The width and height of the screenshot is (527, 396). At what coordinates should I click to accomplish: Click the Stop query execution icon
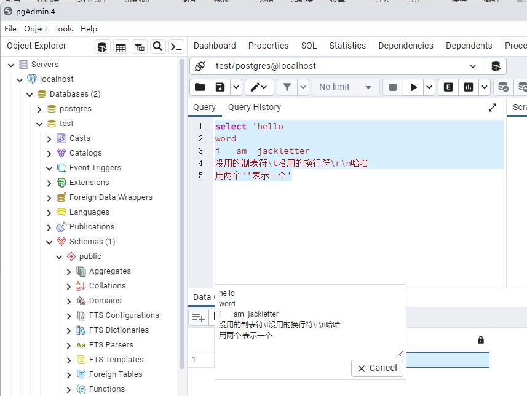393,87
